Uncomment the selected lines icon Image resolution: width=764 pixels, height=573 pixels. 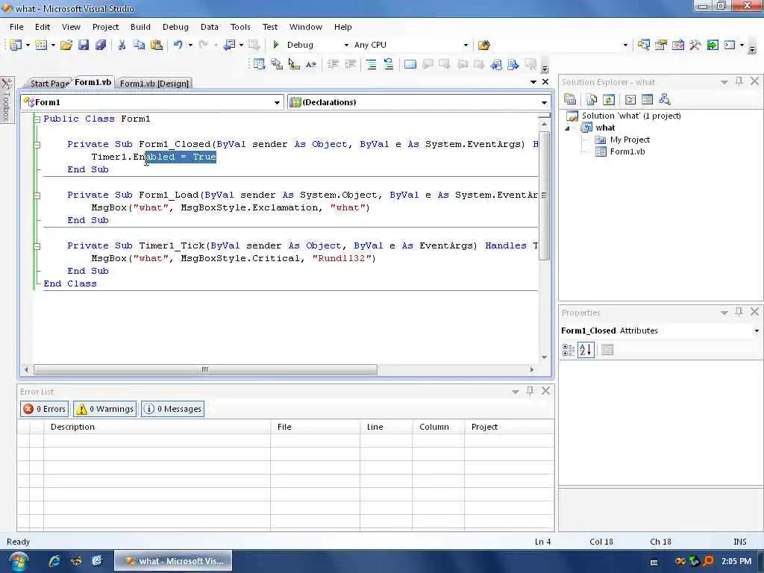(388, 64)
